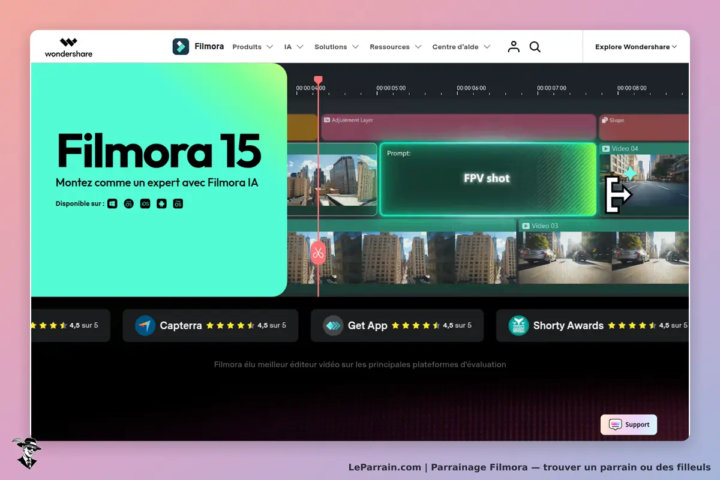720x480 pixels.
Task: Click the "4,5 sur 5" text beside Get App
Action: 457,326
